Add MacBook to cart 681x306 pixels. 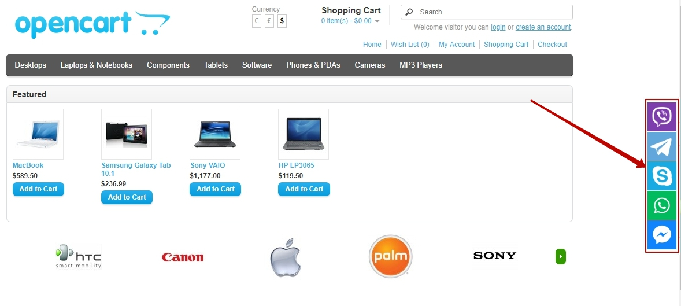click(38, 189)
